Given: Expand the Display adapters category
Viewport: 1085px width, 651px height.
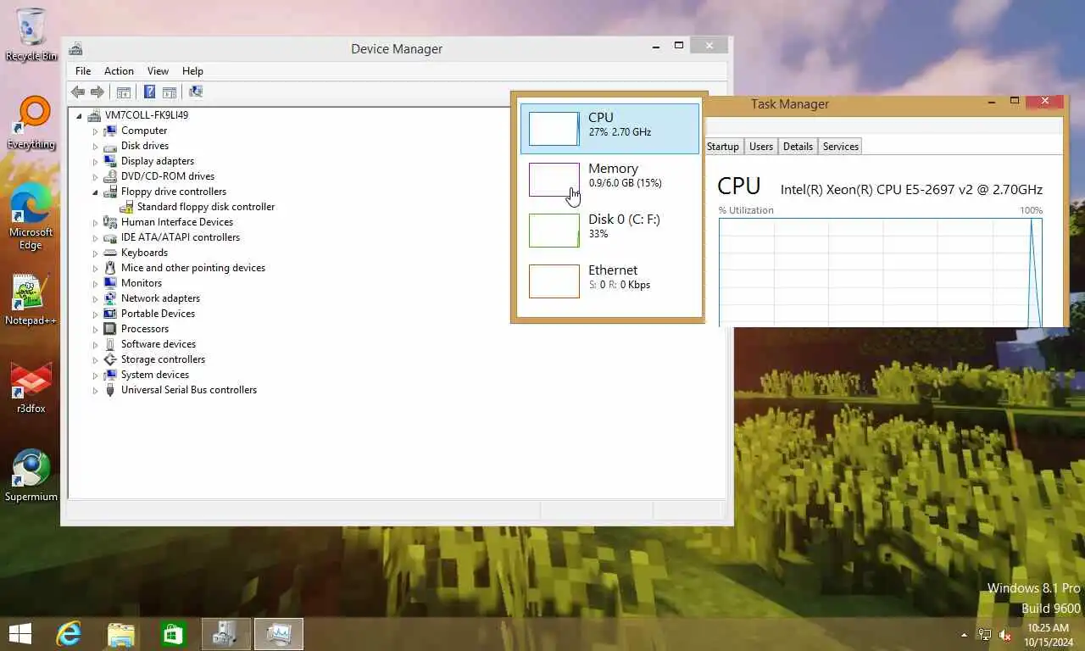Looking at the screenshot, I should (95, 161).
